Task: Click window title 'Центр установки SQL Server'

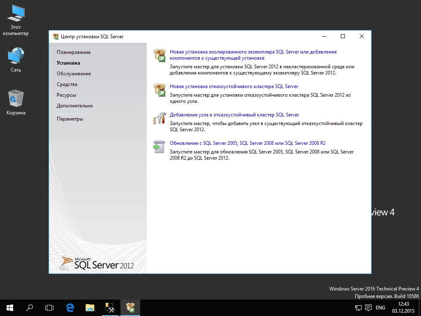Action: (92, 37)
